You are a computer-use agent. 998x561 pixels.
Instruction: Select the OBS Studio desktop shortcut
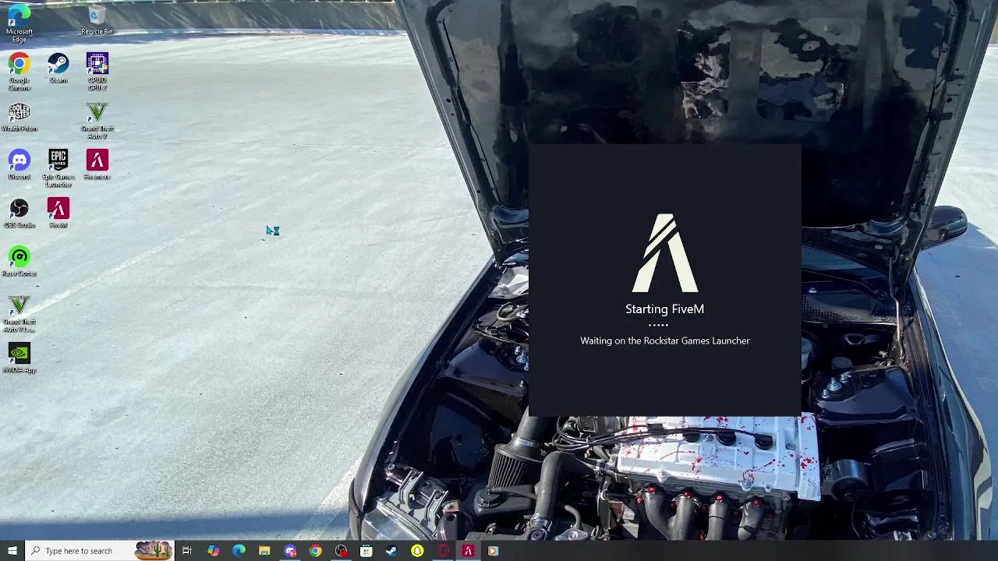point(19,213)
